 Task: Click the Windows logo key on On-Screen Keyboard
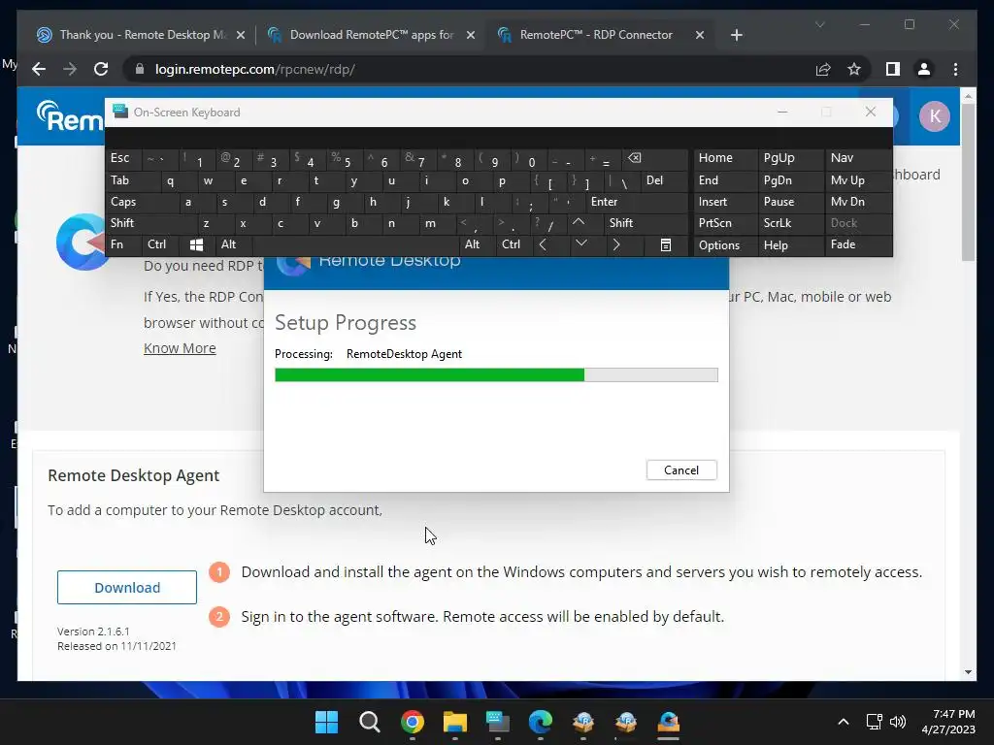(196, 244)
